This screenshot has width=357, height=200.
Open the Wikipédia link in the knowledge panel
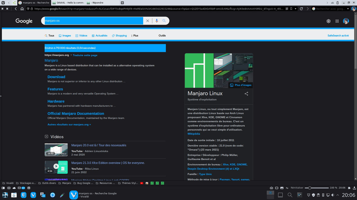(x=194, y=134)
